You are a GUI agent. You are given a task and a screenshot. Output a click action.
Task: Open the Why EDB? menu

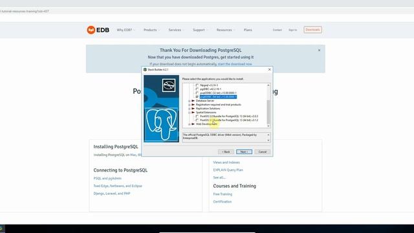click(125, 30)
